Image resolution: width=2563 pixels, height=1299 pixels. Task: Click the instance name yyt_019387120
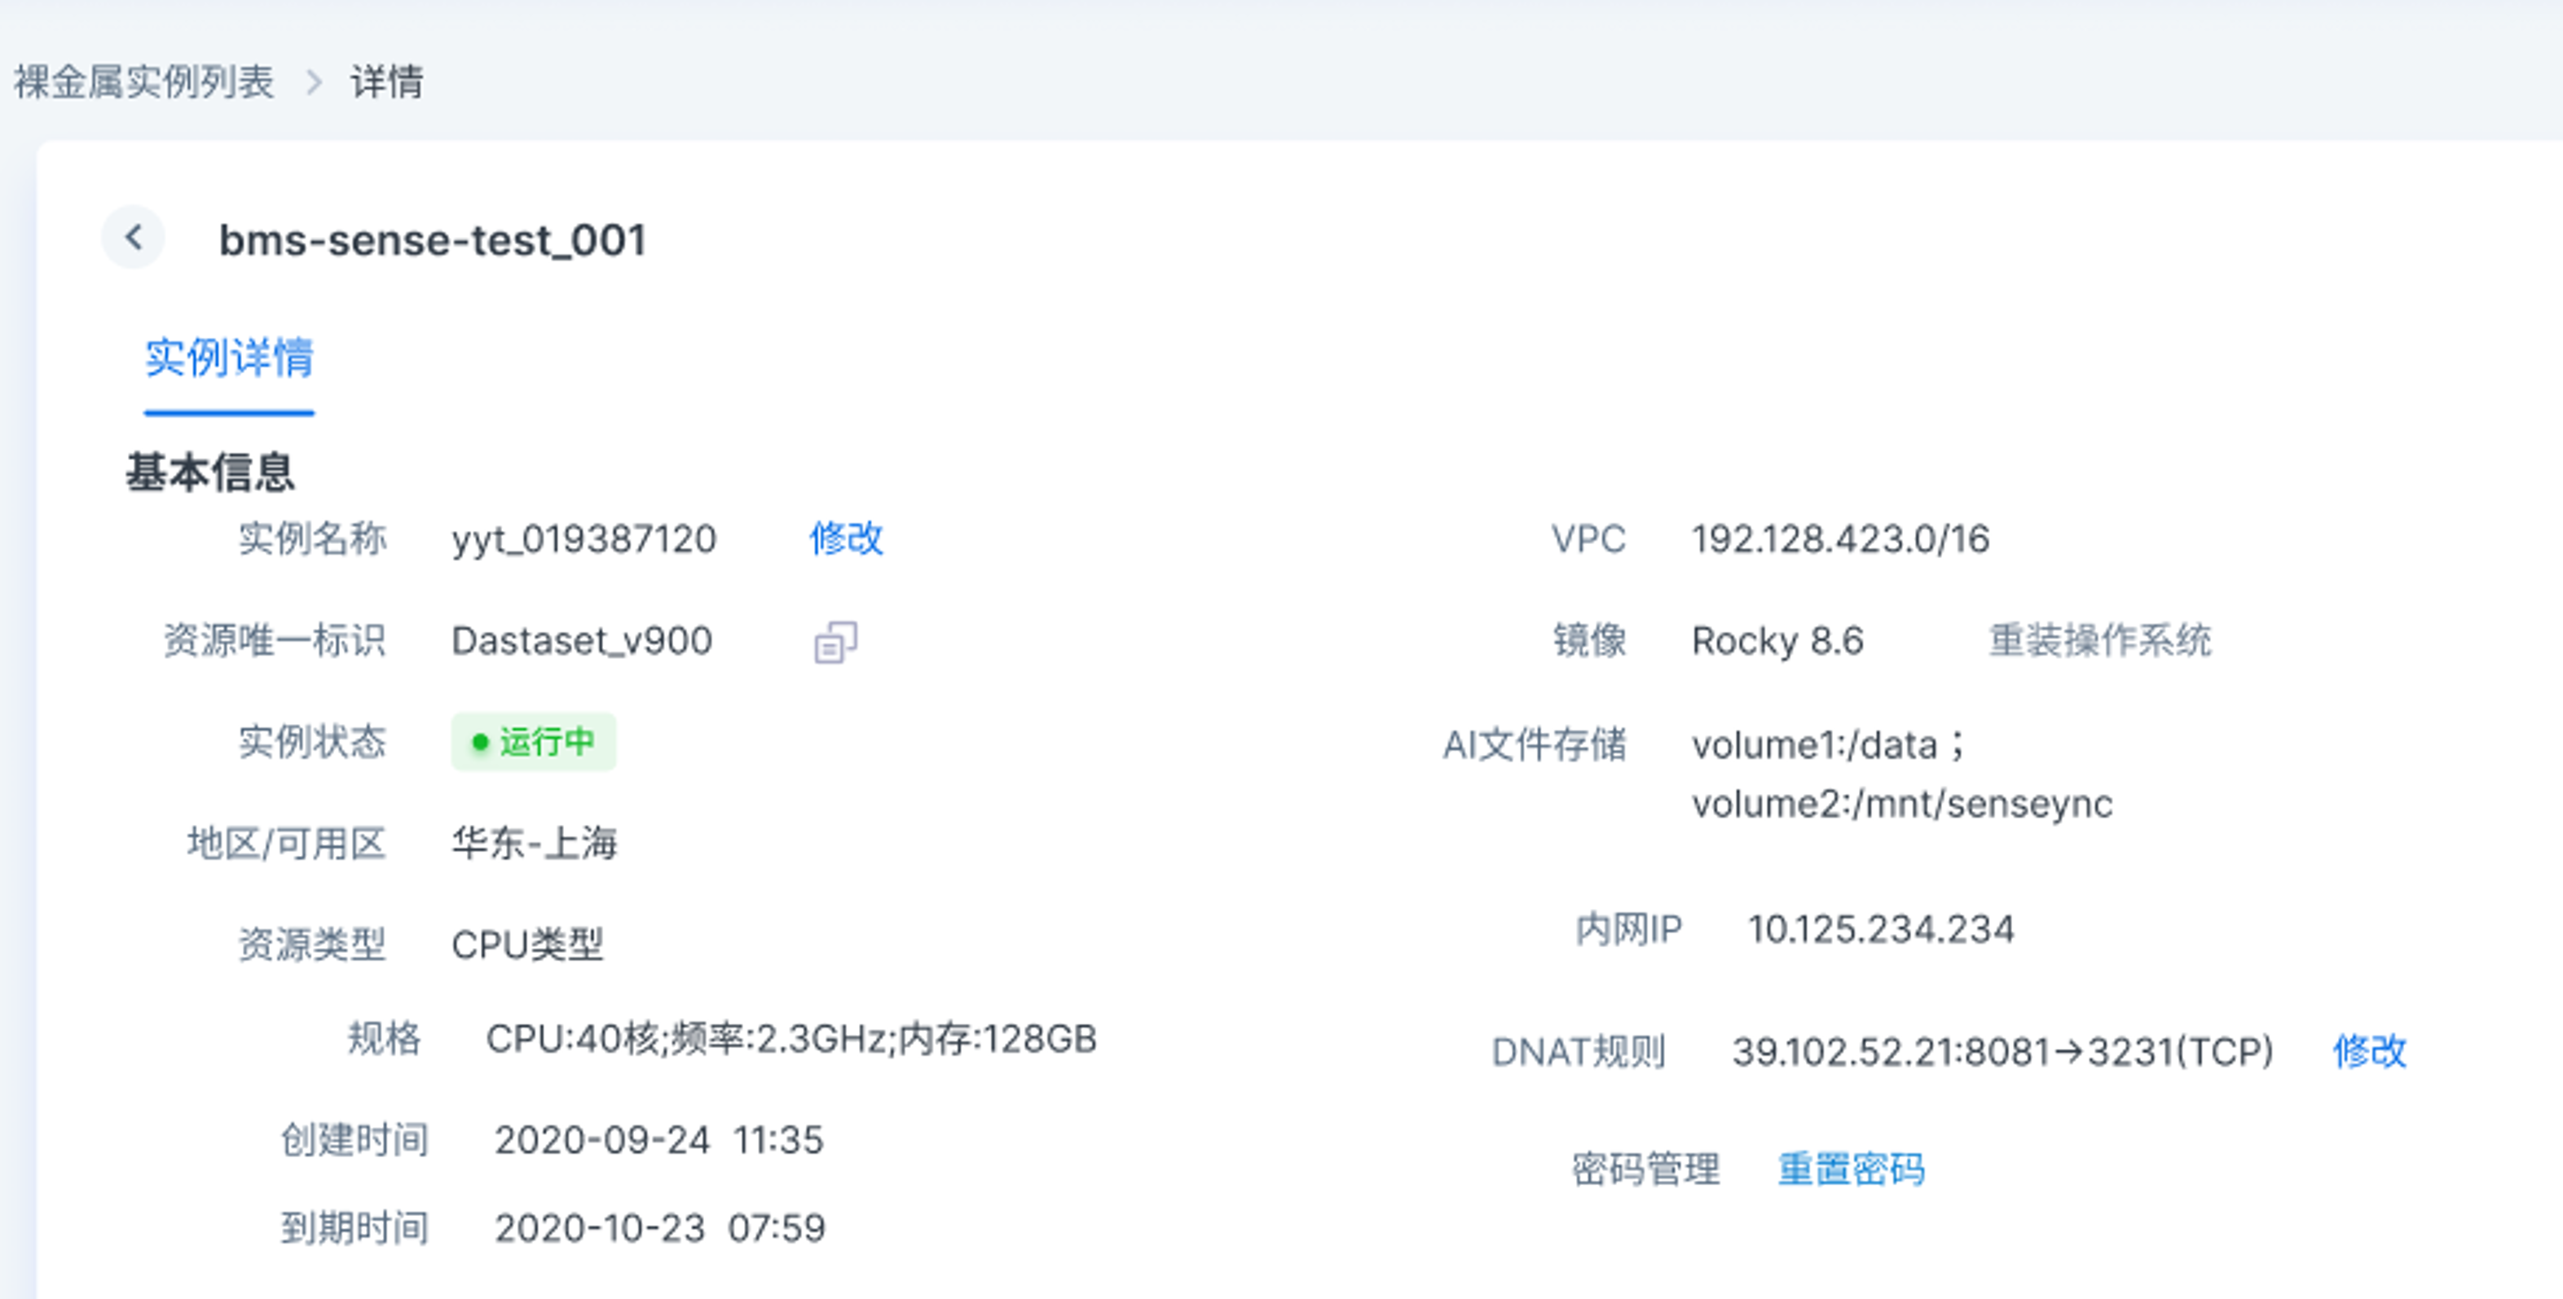click(x=584, y=539)
